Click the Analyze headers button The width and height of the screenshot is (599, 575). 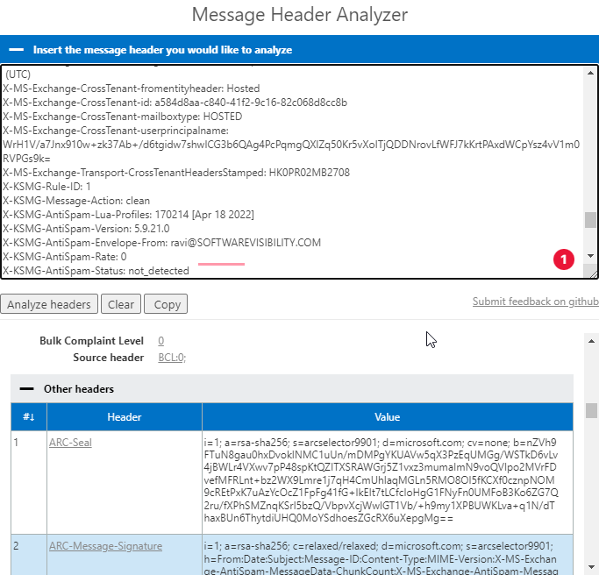pos(48,304)
